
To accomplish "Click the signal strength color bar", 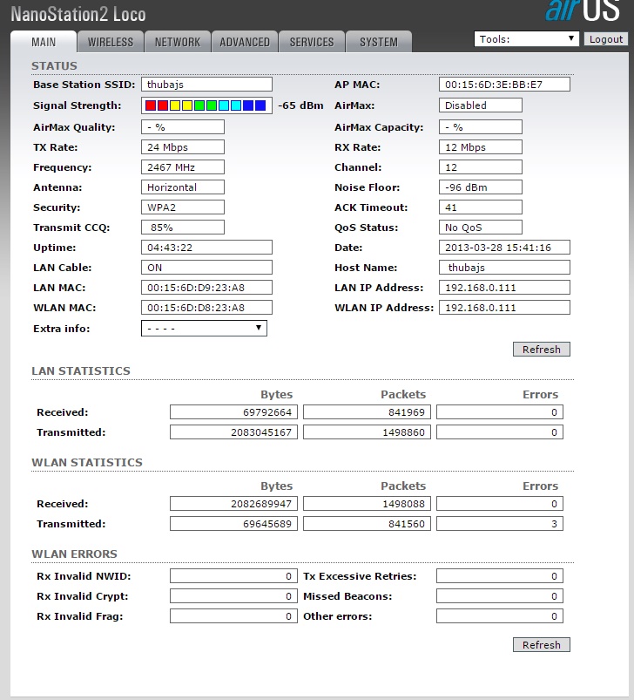I will (206, 105).
